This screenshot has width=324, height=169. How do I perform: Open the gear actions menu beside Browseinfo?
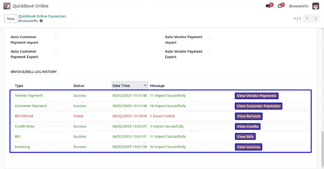pos(41,21)
